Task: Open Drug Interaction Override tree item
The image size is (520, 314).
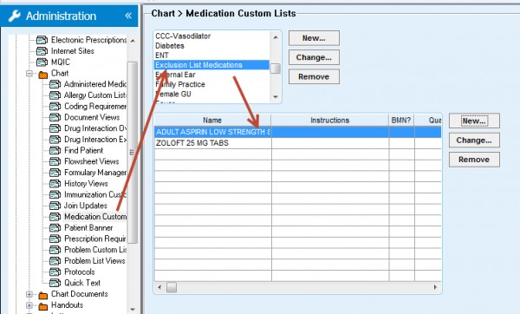Action: [94, 128]
